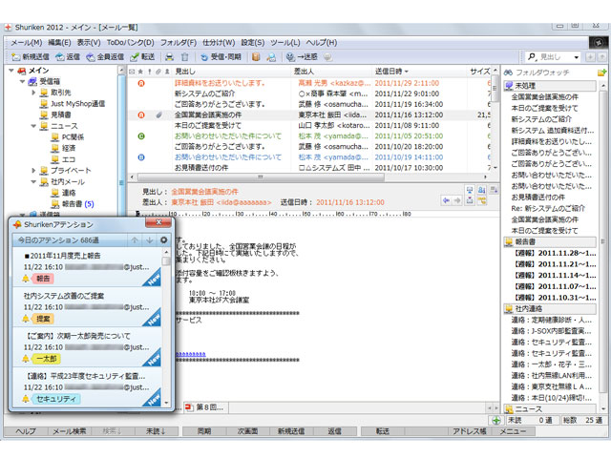Click the 転送 forward toolbar button

pos(142,57)
